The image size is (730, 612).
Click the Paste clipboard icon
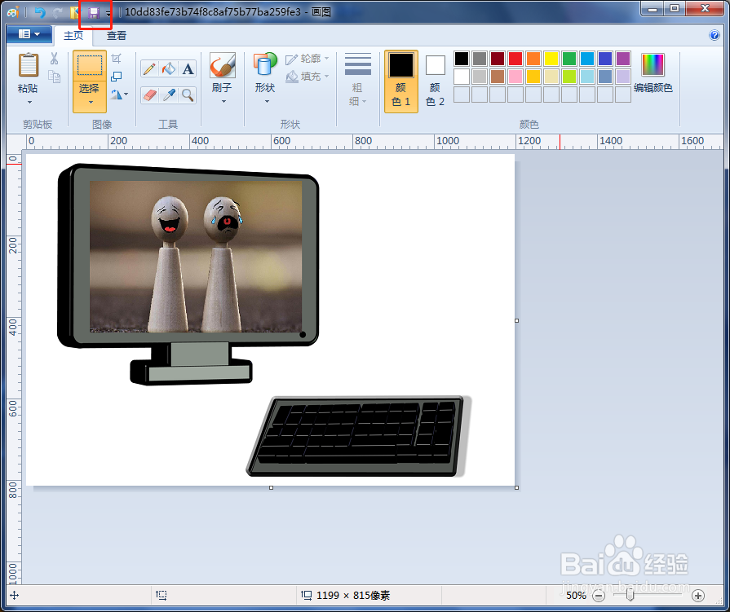pos(28,65)
